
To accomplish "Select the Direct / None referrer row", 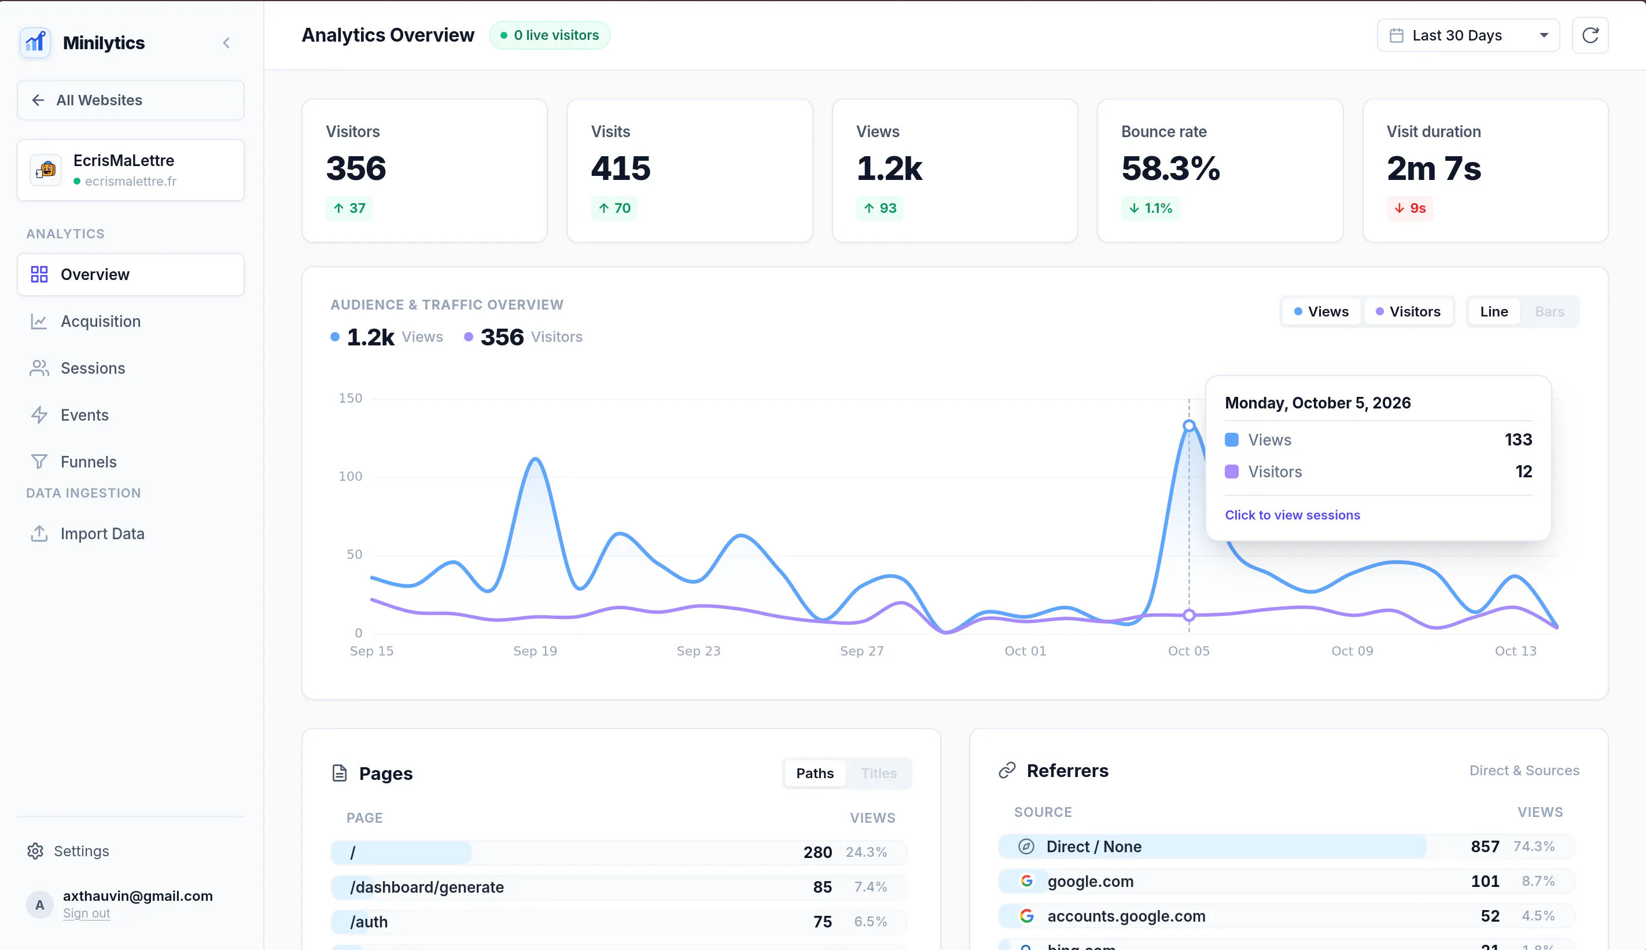I will (x=1286, y=846).
